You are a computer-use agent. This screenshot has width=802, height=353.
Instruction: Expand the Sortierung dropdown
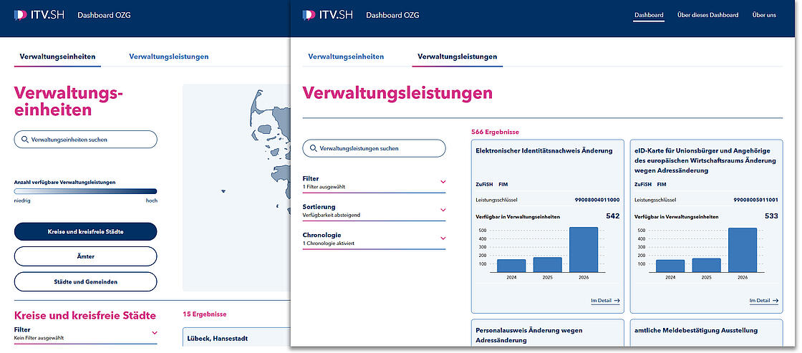coord(374,211)
